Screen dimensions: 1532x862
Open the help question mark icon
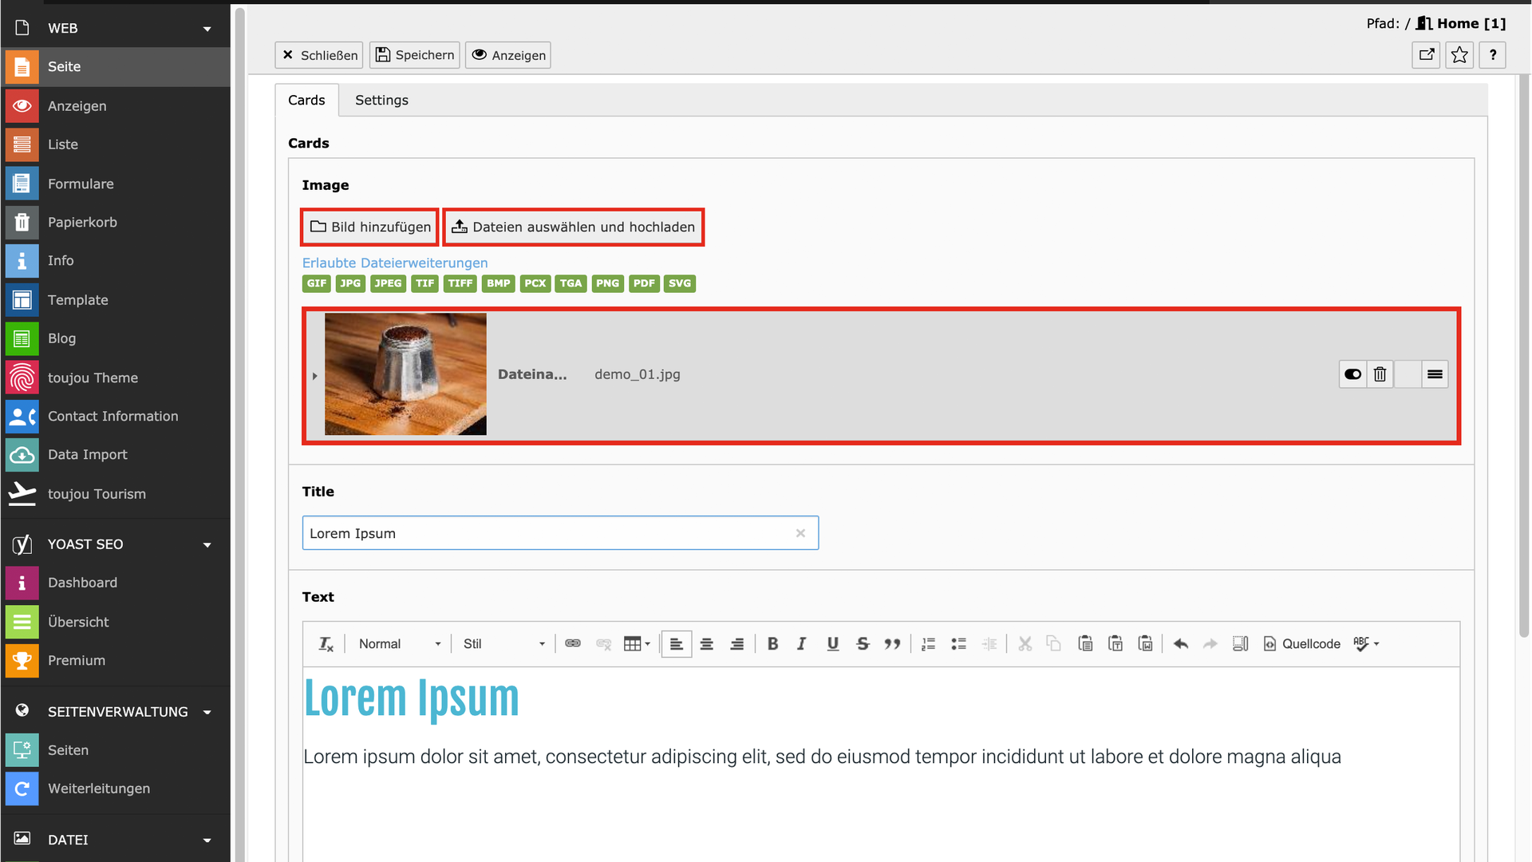(1492, 55)
